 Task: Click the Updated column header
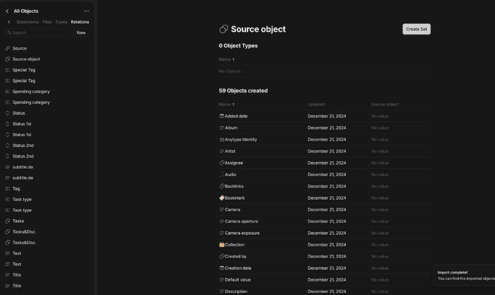click(x=316, y=105)
